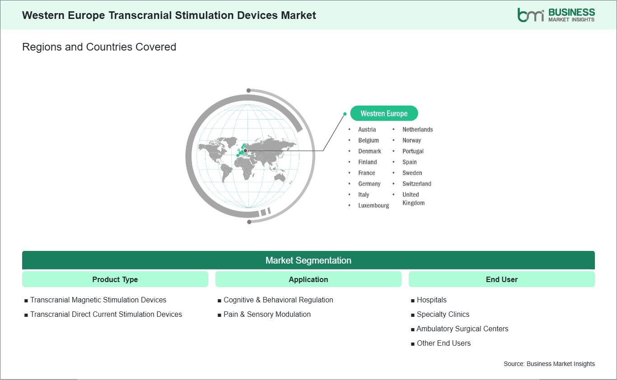
Task: Select the Product Type segment header
Action: (x=115, y=279)
